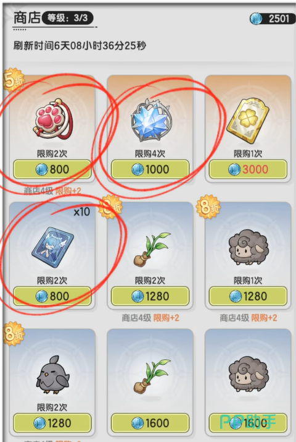This screenshot has height=442, width=296.
Task: Select the grey sheep priced 1280
Action: [x=249, y=247]
